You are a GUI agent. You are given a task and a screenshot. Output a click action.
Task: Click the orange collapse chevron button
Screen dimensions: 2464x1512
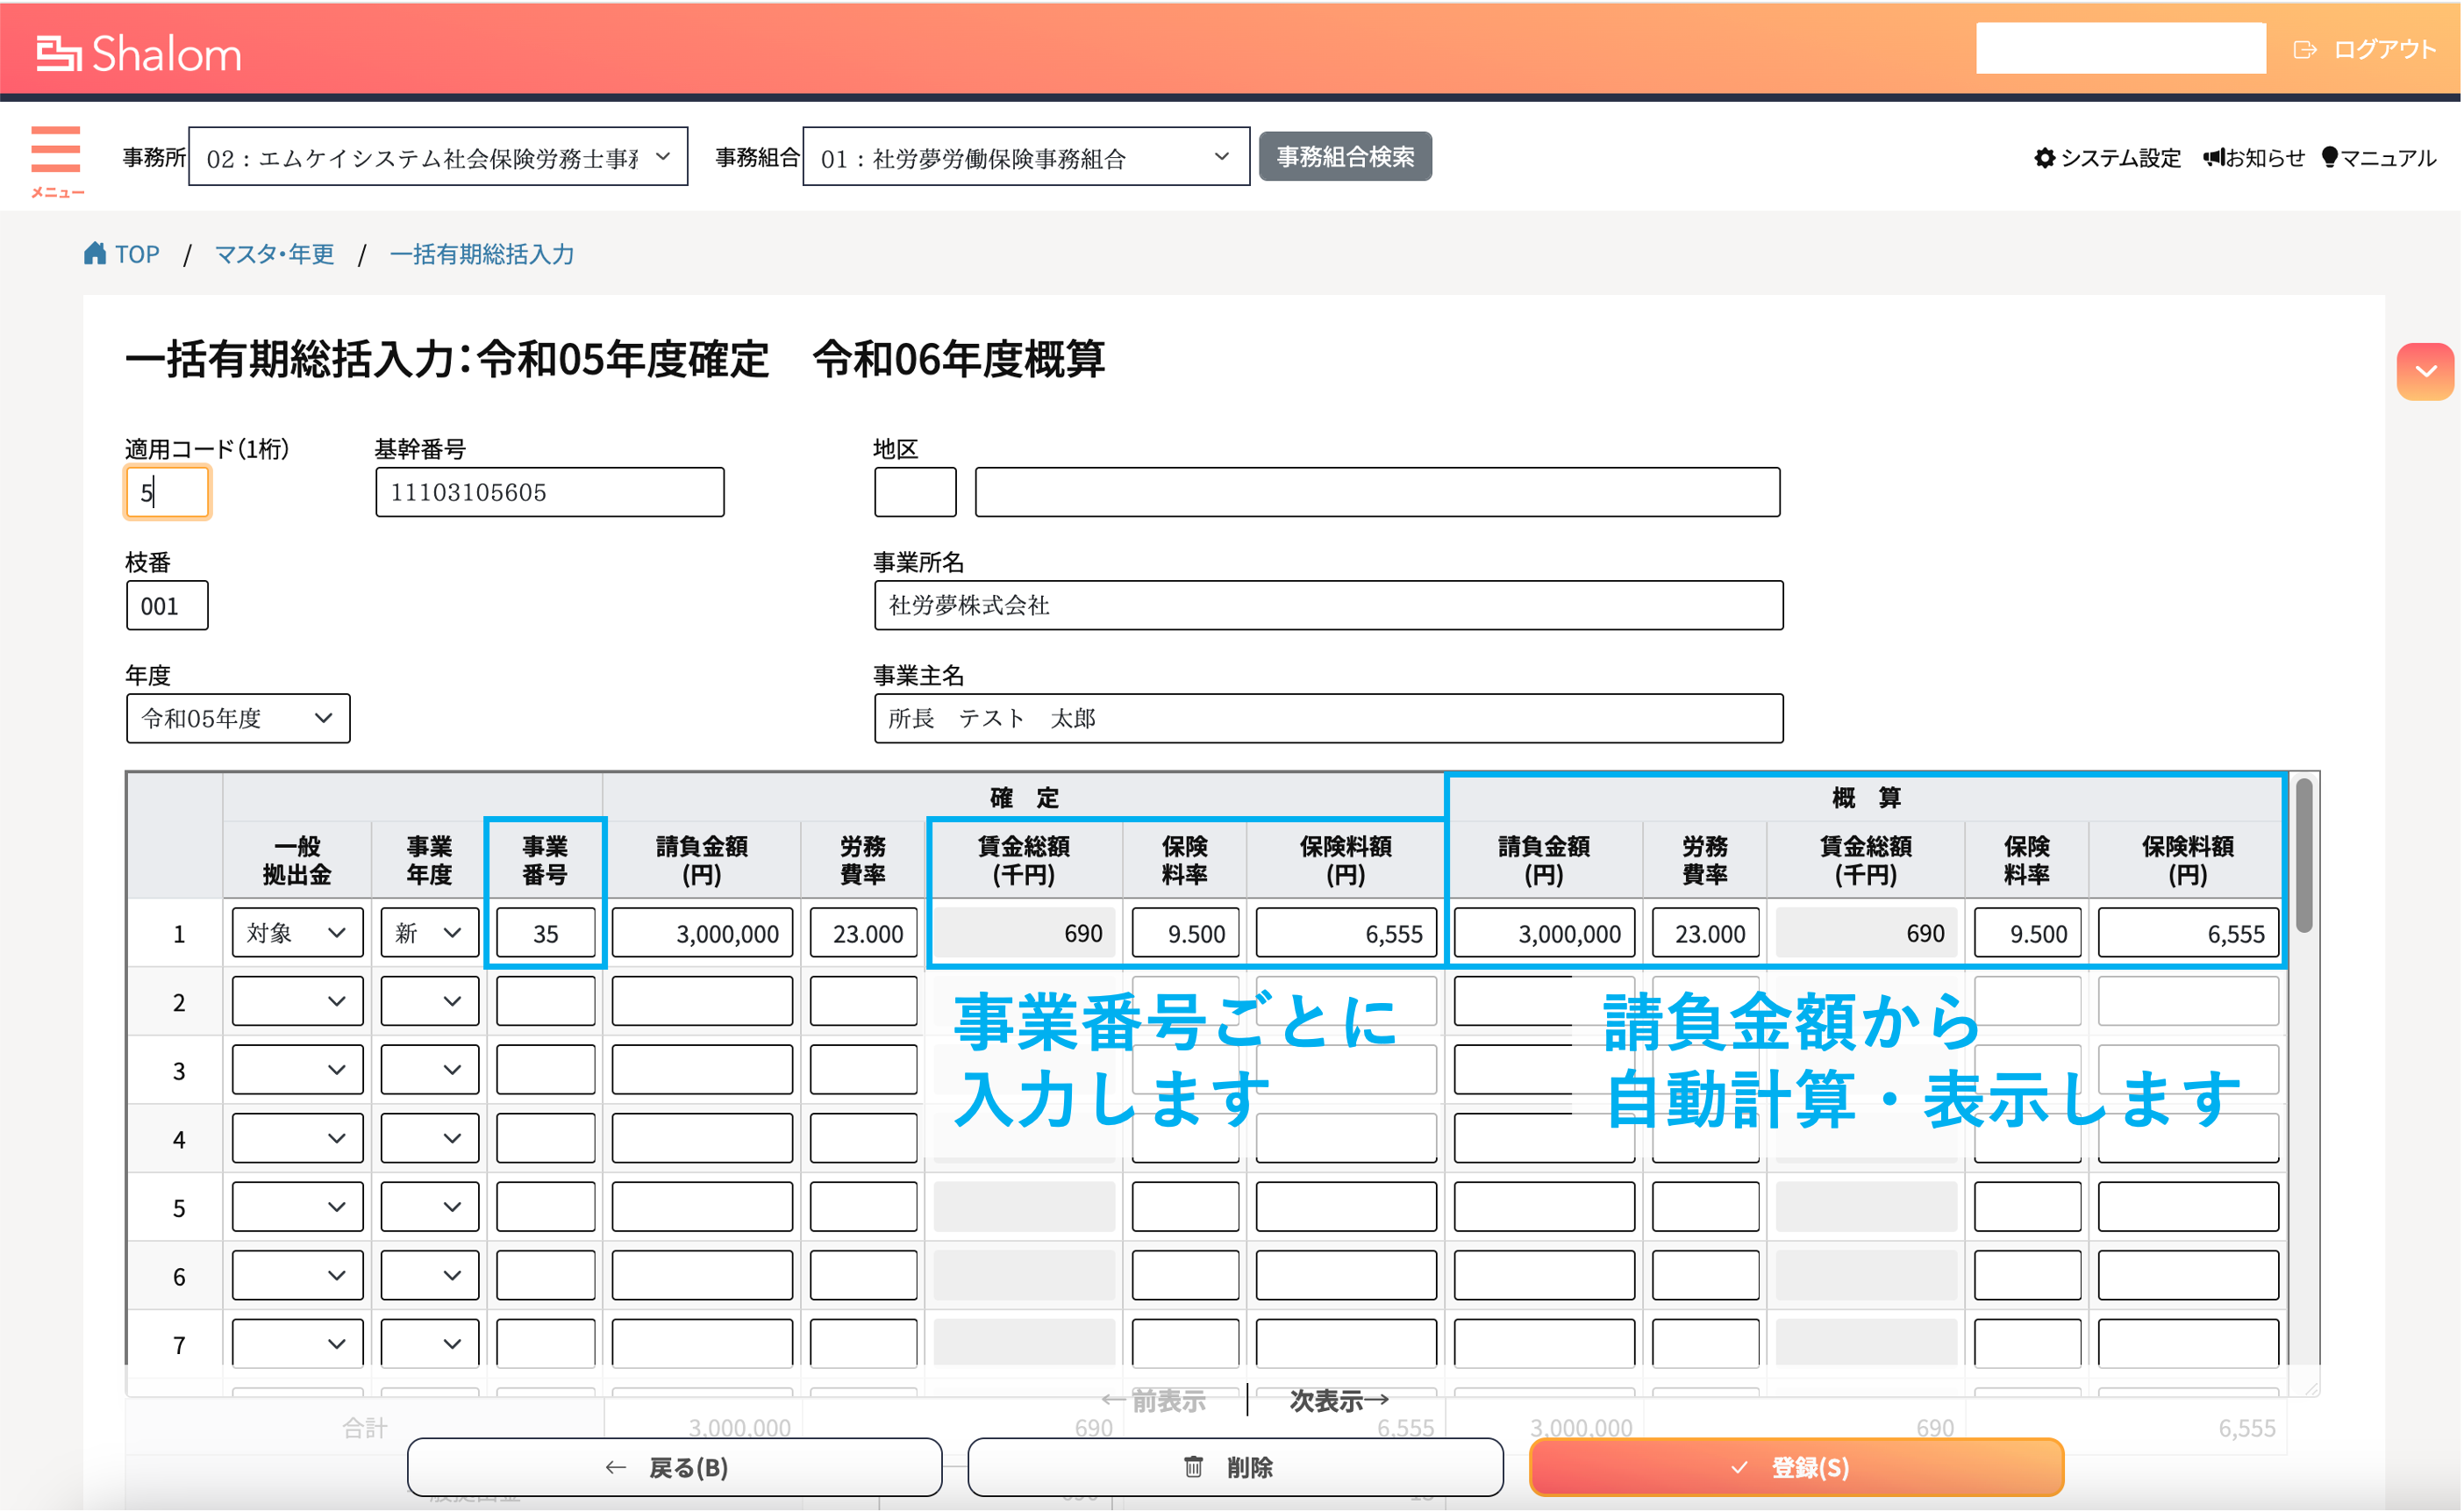pos(2427,371)
